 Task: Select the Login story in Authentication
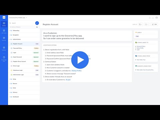(24, 53)
